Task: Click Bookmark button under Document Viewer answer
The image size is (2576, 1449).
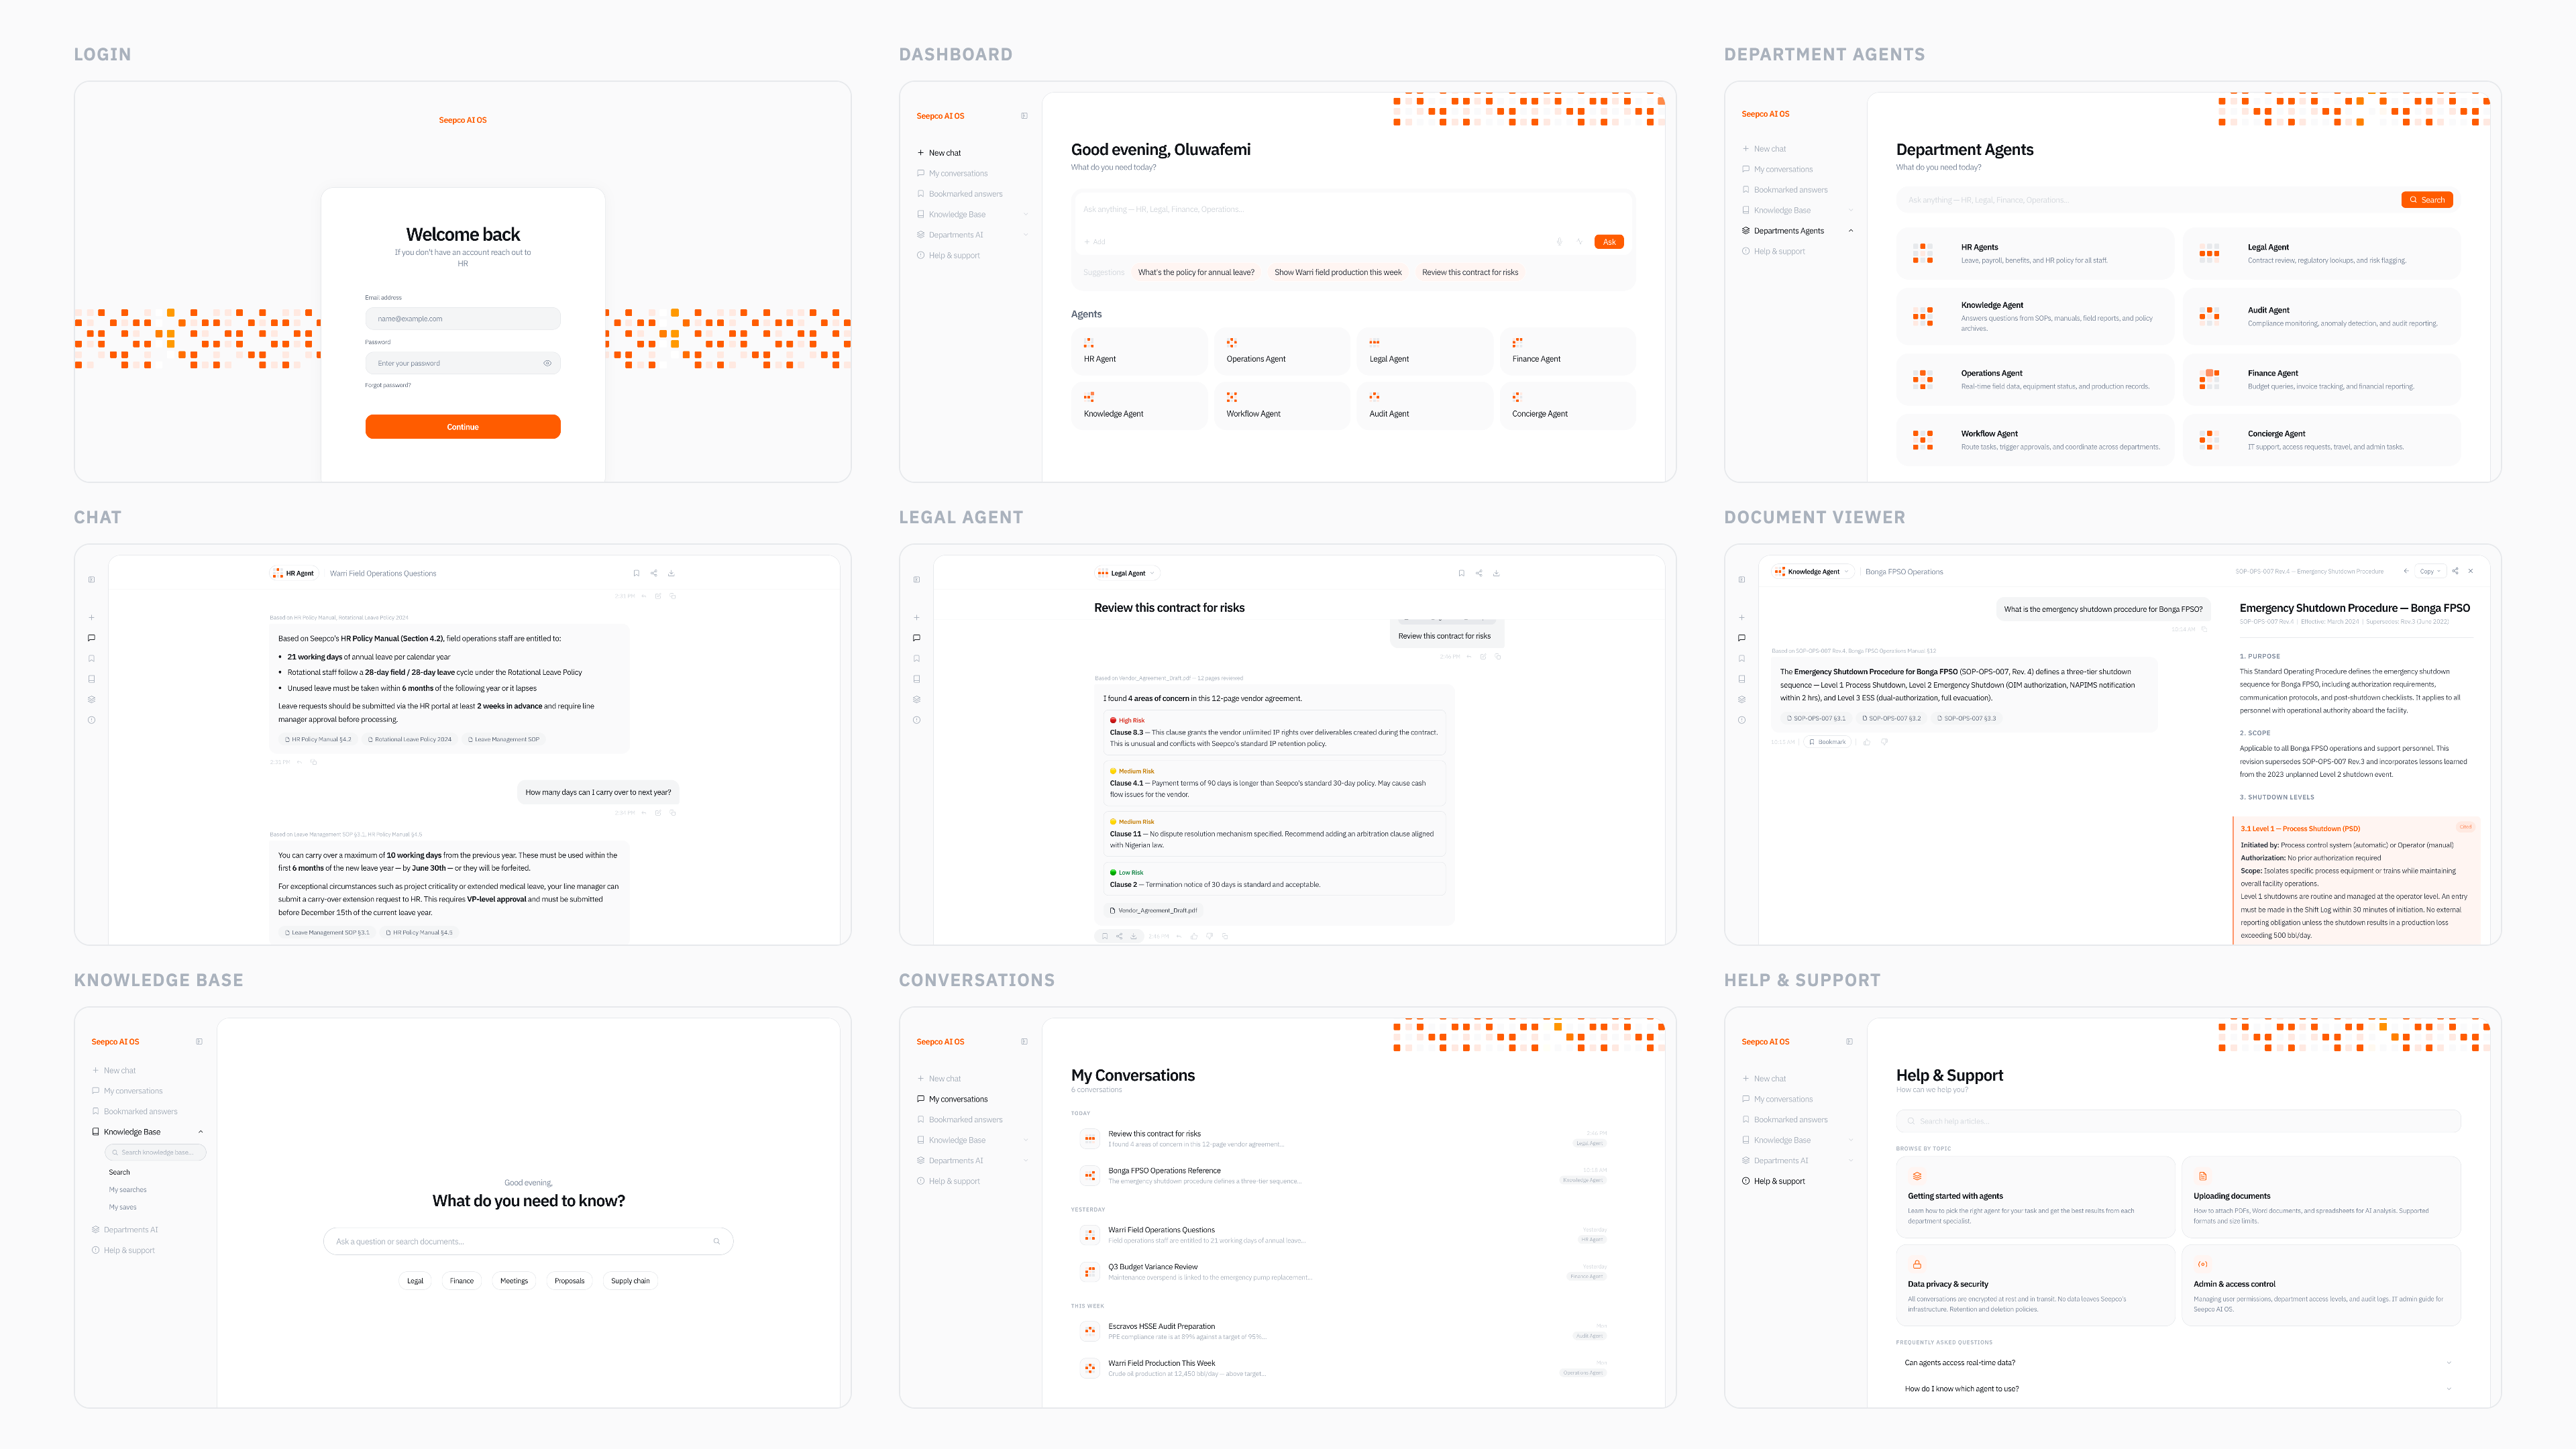Action: [x=1827, y=742]
